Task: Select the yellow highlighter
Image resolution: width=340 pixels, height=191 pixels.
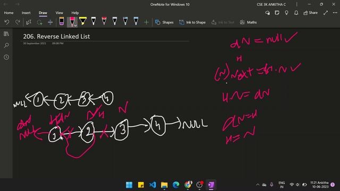Action: click(83, 21)
